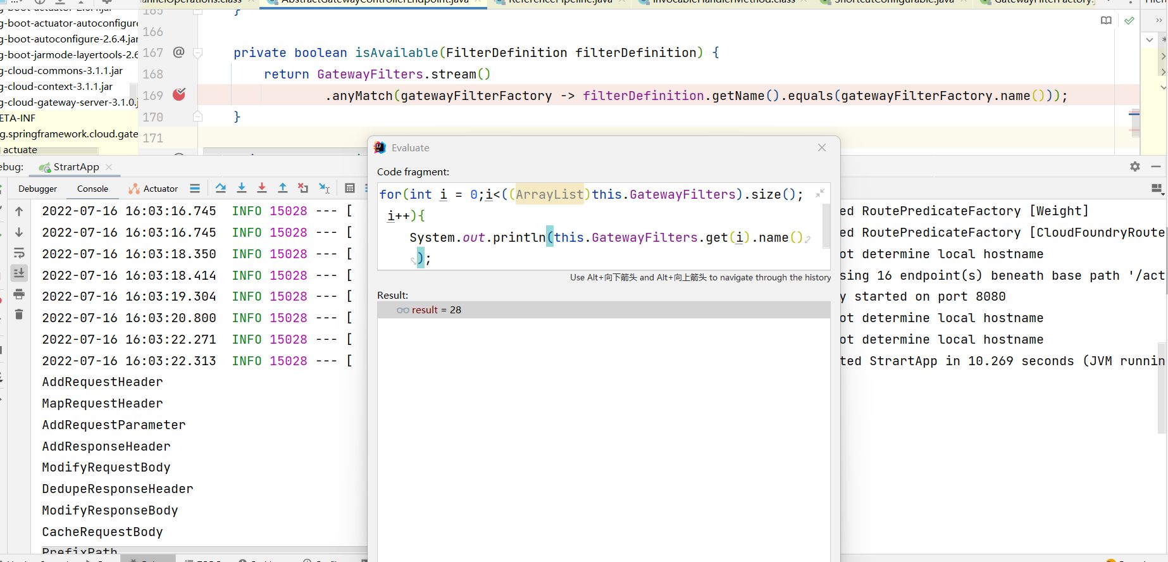Click CacheRequestBody console output line
This screenshot has height=562, width=1168.
click(103, 532)
